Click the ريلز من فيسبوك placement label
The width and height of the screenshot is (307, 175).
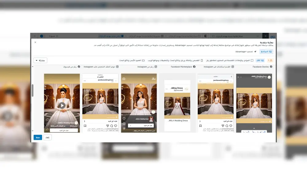(x=70, y=67)
